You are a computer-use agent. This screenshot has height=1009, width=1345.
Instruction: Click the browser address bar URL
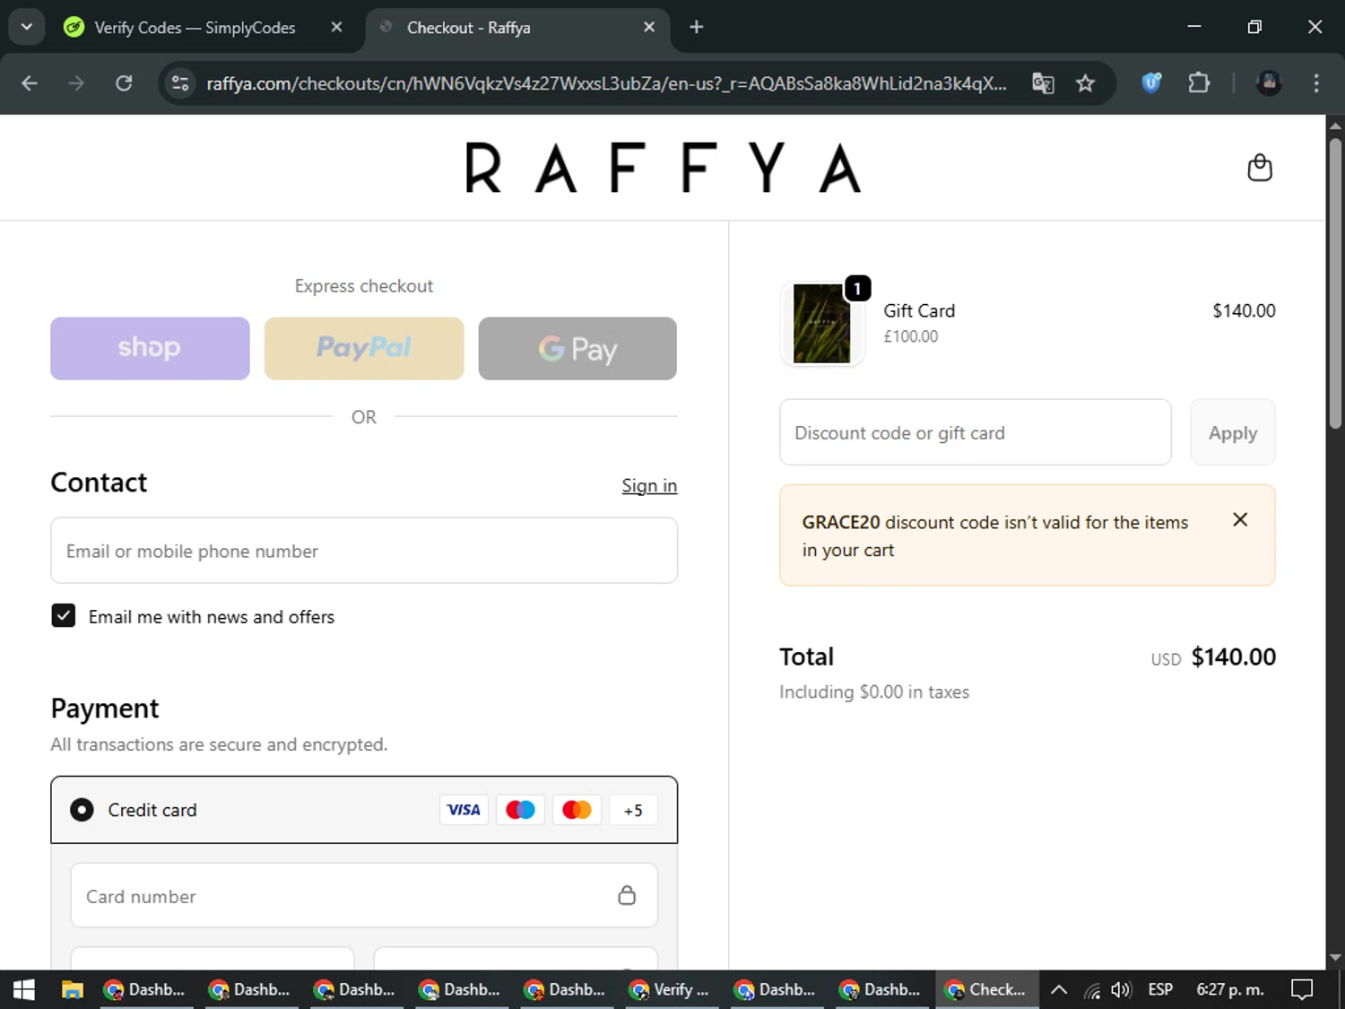606,83
